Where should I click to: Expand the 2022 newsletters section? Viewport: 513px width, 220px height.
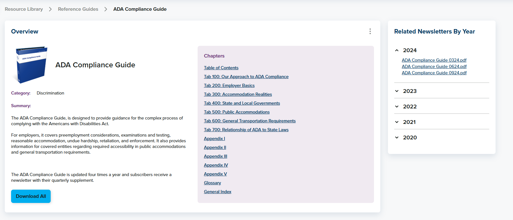tap(442, 107)
